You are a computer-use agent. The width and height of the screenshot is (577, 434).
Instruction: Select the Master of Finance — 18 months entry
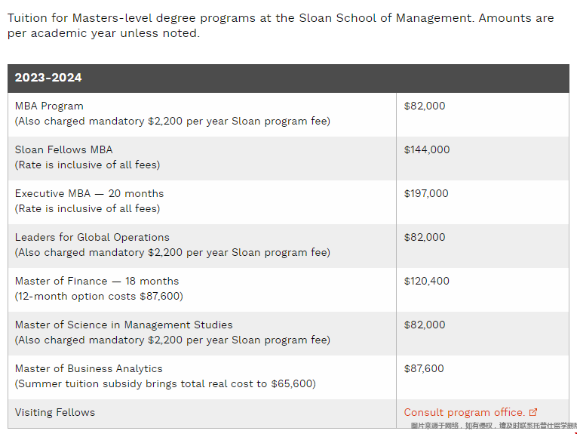[x=97, y=282]
